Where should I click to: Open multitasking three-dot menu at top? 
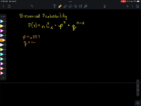pos(70,1)
